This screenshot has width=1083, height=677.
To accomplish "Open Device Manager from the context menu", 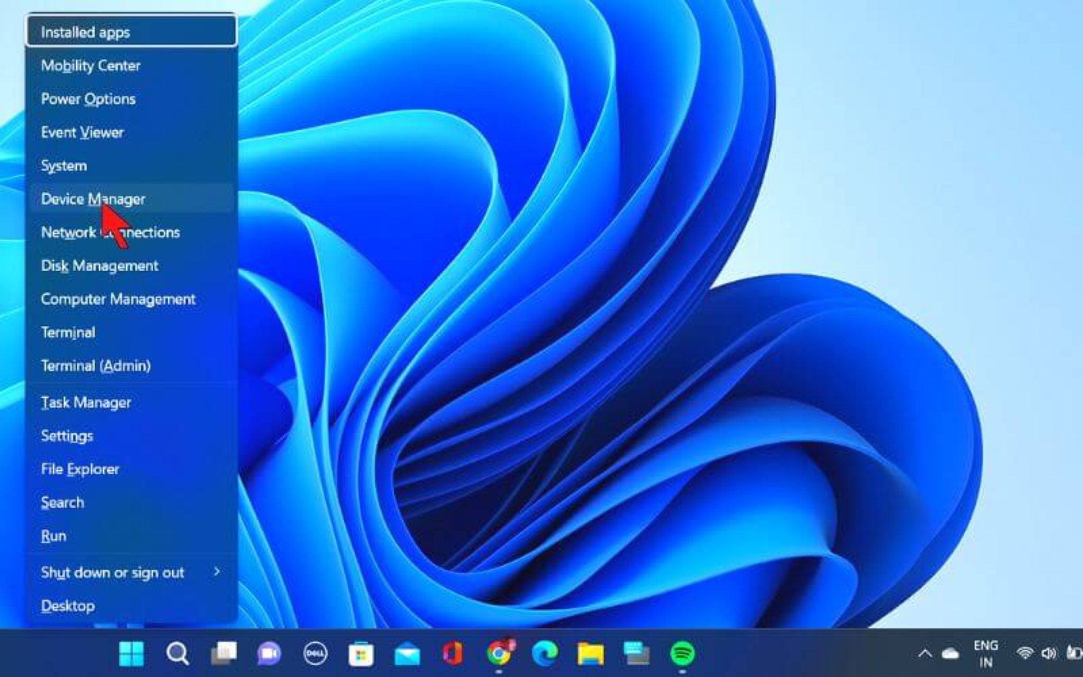I will point(94,199).
